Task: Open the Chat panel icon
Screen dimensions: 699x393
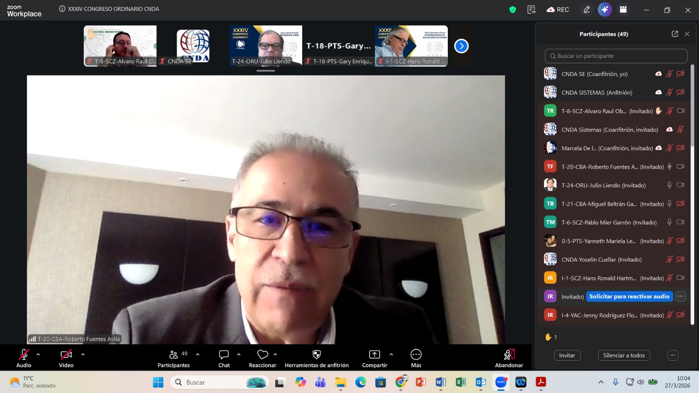Action: 224,355
